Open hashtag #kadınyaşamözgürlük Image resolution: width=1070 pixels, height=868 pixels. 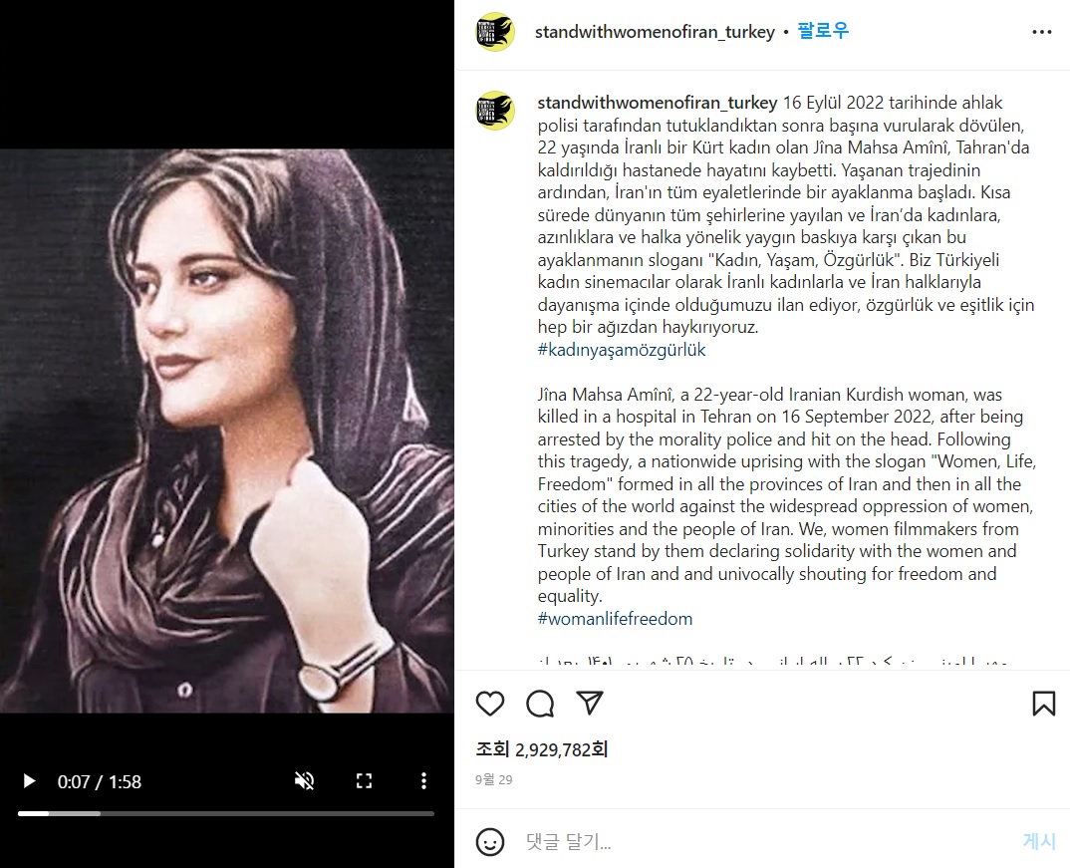[x=622, y=350]
